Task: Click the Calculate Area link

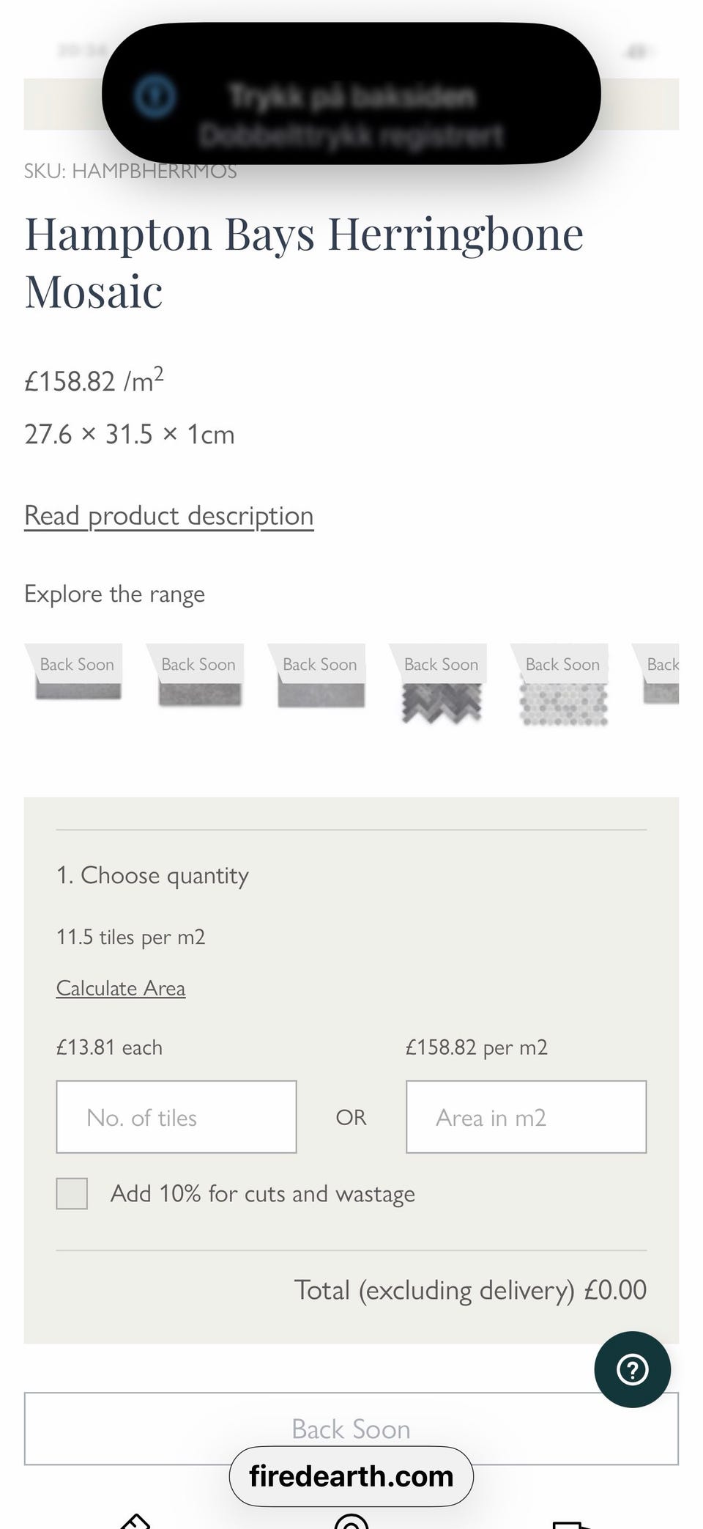Action: point(121,988)
